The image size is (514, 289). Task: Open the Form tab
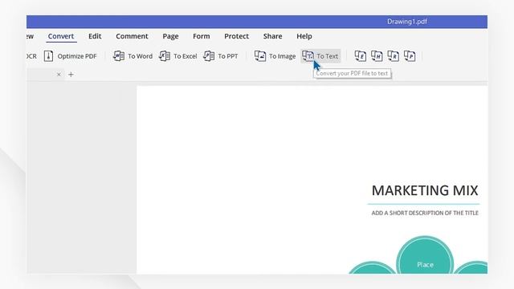pos(202,36)
